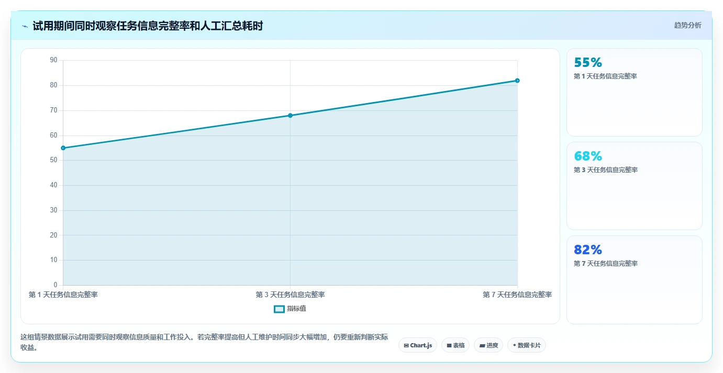Click the data point for 第 1 天
723x373 pixels.
click(63, 148)
